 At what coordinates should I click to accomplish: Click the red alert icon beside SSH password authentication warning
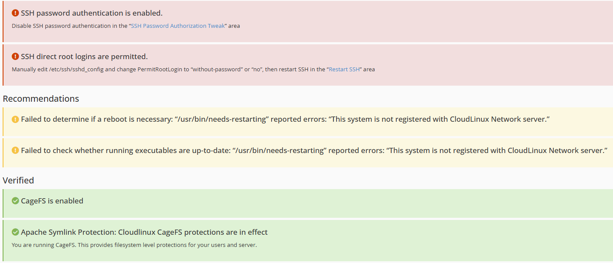(15, 13)
